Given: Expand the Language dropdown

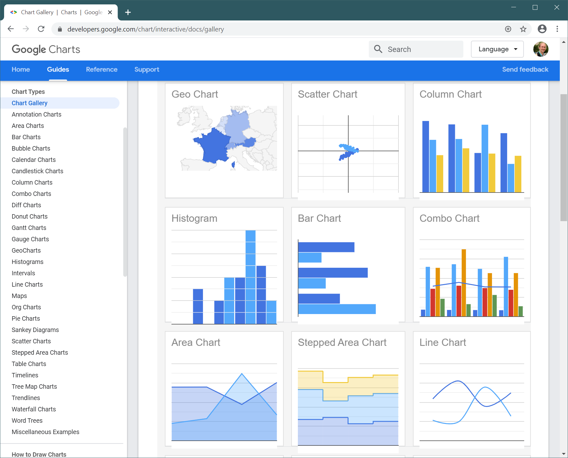Looking at the screenshot, I should [x=497, y=49].
